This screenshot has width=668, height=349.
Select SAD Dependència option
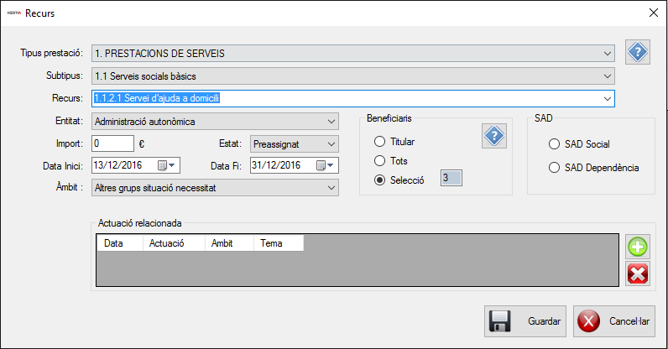coord(554,168)
